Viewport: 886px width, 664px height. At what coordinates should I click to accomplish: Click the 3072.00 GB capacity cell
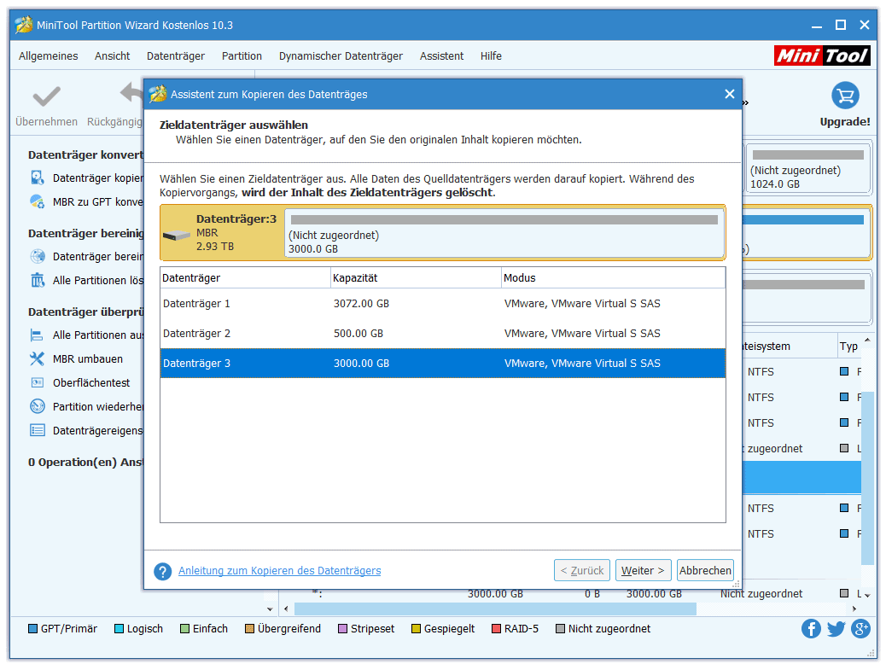[361, 304]
